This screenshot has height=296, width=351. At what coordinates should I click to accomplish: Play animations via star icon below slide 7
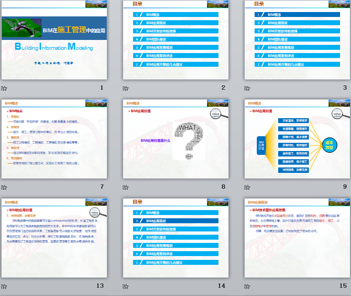pyautogui.click(x=4, y=187)
